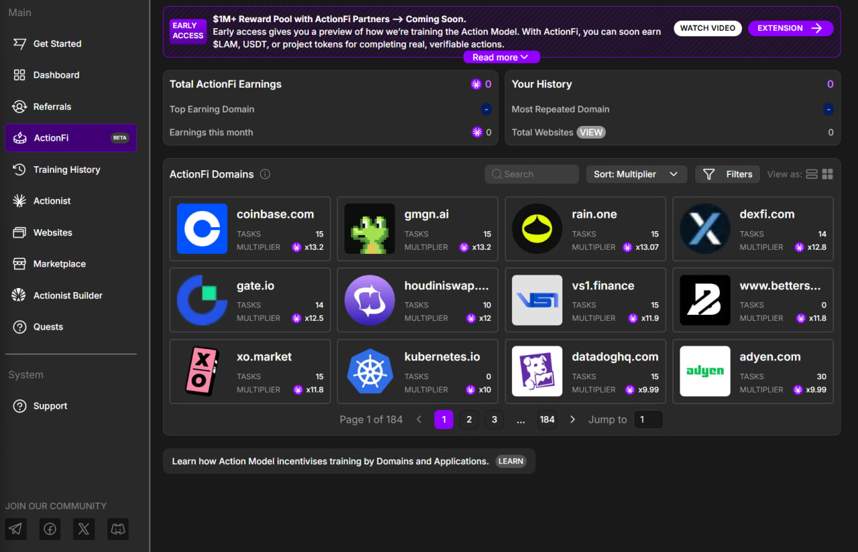Open the Actionist page
858x552 pixels.
point(70,201)
